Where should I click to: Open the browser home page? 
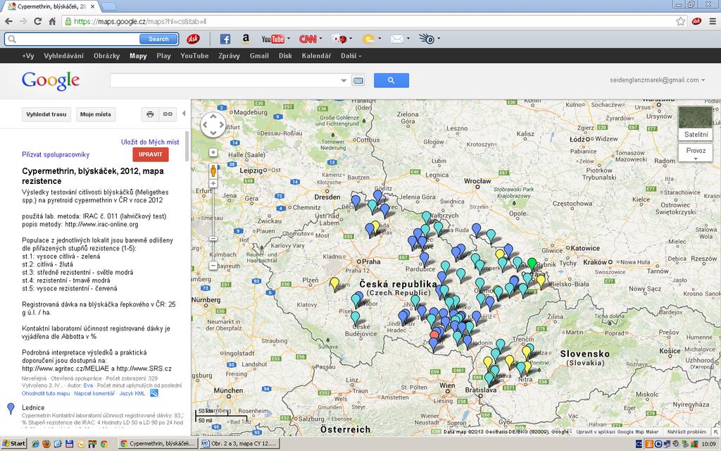(x=52, y=21)
